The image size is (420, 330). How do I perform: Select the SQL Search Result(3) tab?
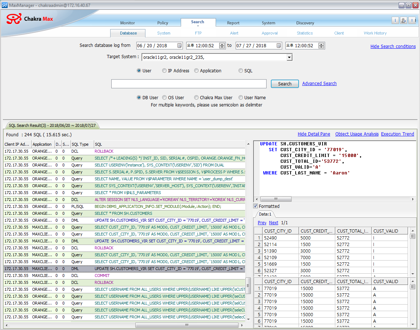[52, 125]
